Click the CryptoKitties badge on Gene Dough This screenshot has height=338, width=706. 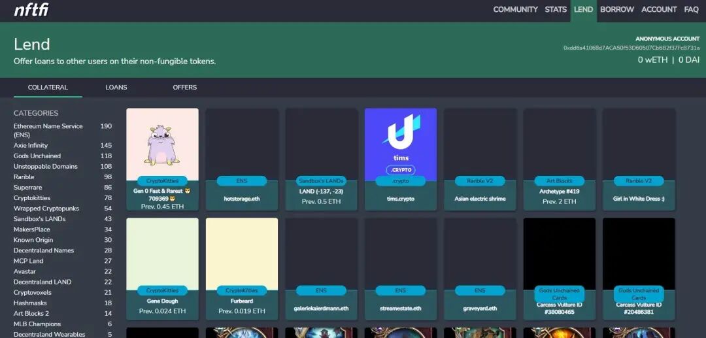tap(163, 291)
